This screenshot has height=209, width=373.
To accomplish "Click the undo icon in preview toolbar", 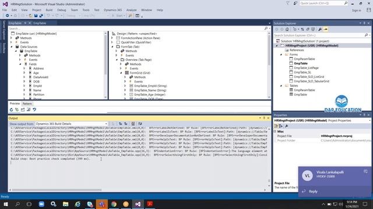I will tap(34, 110).
